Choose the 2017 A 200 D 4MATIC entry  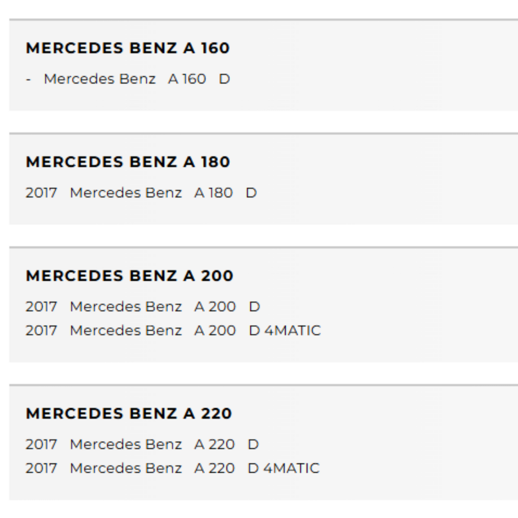tap(173, 331)
